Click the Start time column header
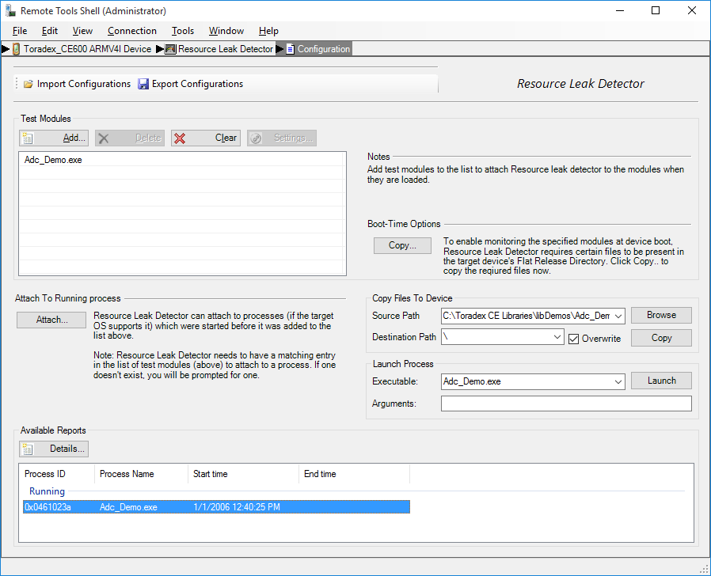Viewport: 711px width, 576px height. click(x=244, y=474)
